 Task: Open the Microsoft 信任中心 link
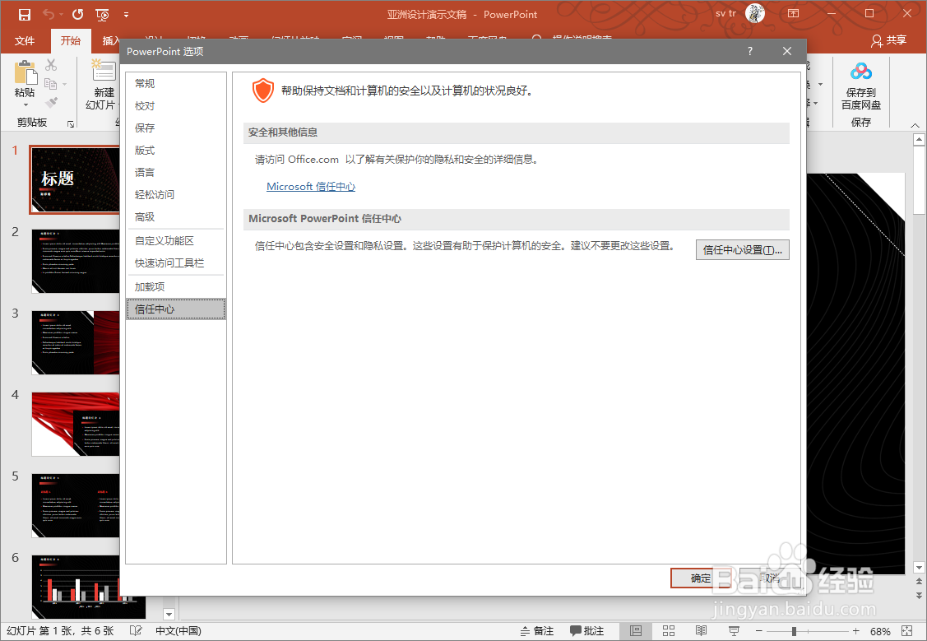(311, 186)
